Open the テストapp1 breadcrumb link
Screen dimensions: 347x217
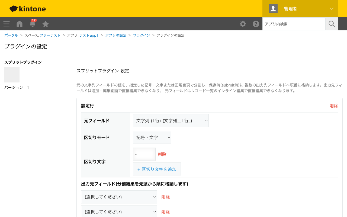[89, 35]
